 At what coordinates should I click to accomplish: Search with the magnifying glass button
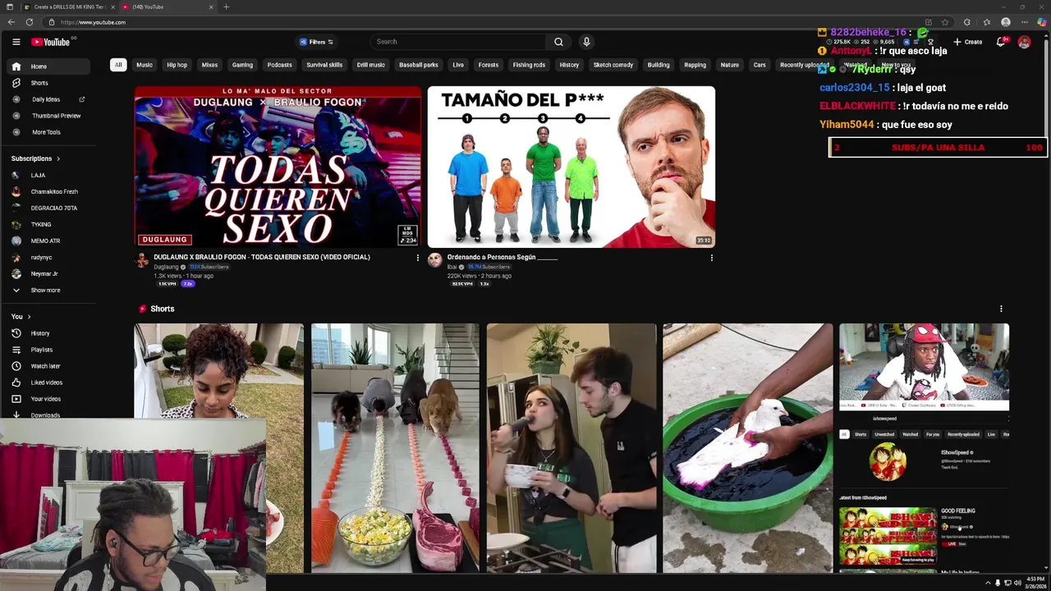558,42
